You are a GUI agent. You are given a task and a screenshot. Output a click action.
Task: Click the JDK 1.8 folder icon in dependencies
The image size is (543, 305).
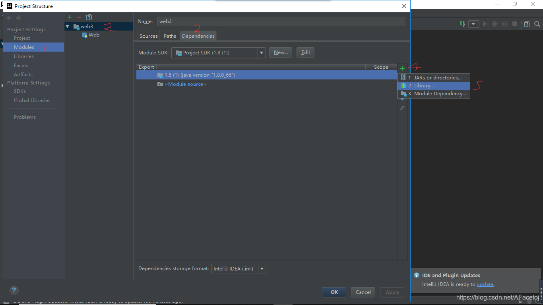tap(160, 75)
